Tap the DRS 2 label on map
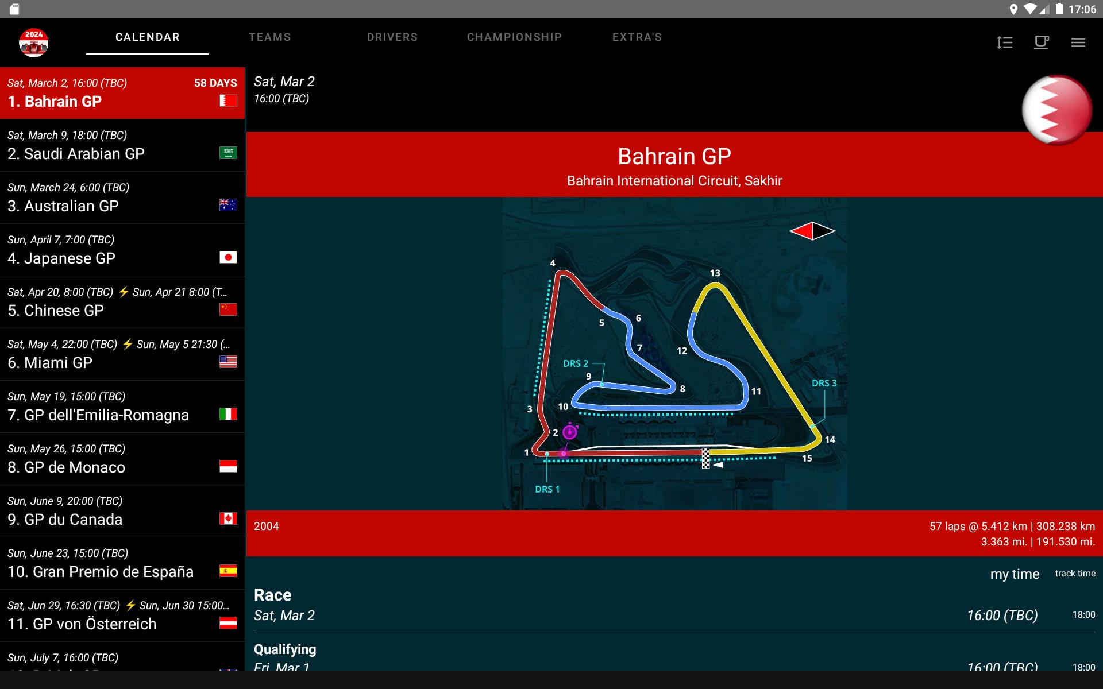The image size is (1103, 689). click(576, 363)
